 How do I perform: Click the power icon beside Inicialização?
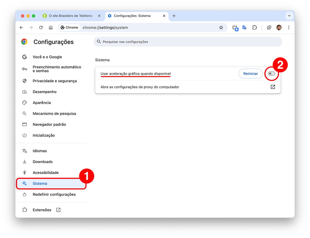24,135
